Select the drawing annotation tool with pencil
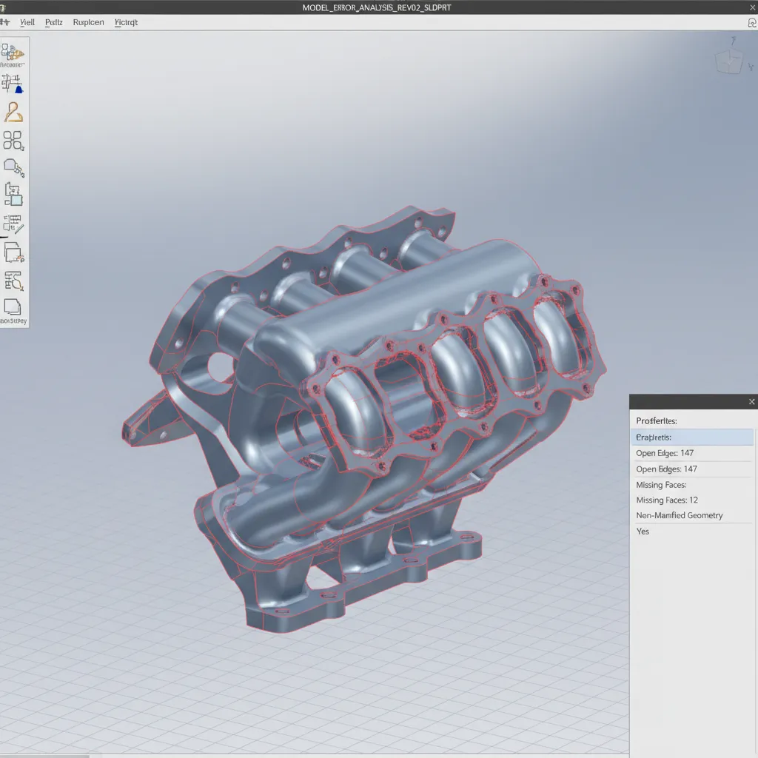The image size is (758, 758). click(x=13, y=222)
